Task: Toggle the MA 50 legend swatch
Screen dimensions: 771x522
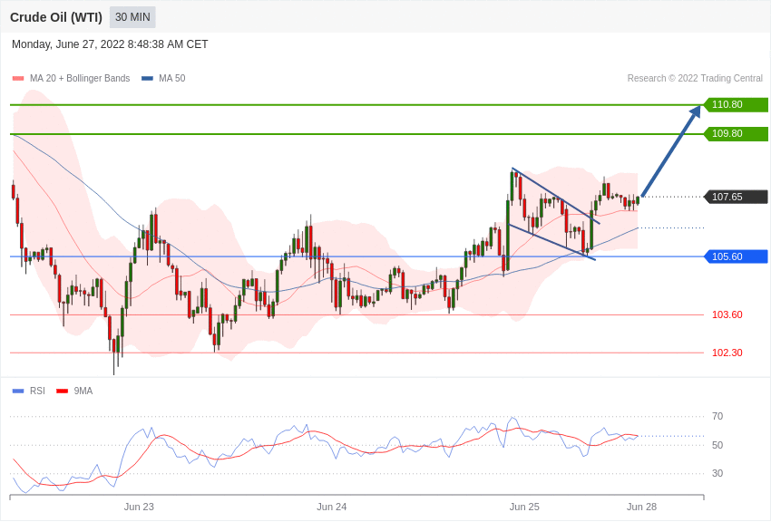Action: pos(147,79)
